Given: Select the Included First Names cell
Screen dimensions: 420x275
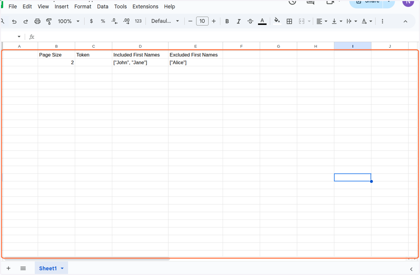Looking at the screenshot, I should (140, 55).
